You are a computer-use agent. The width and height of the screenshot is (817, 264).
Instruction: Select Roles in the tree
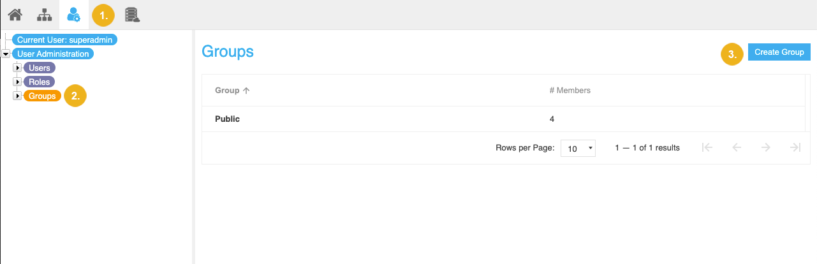click(40, 82)
